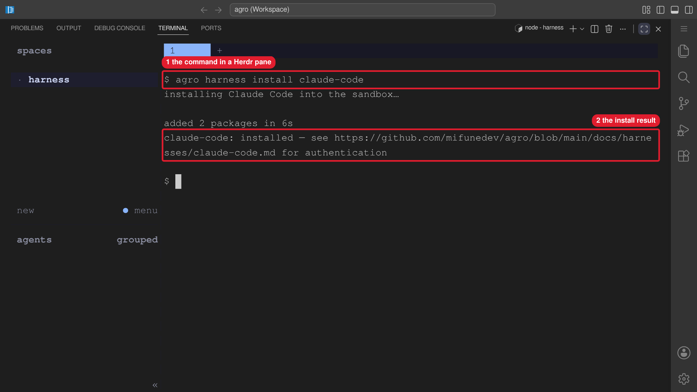
Task: Open the hamburger menu icon
Action: pos(684,29)
